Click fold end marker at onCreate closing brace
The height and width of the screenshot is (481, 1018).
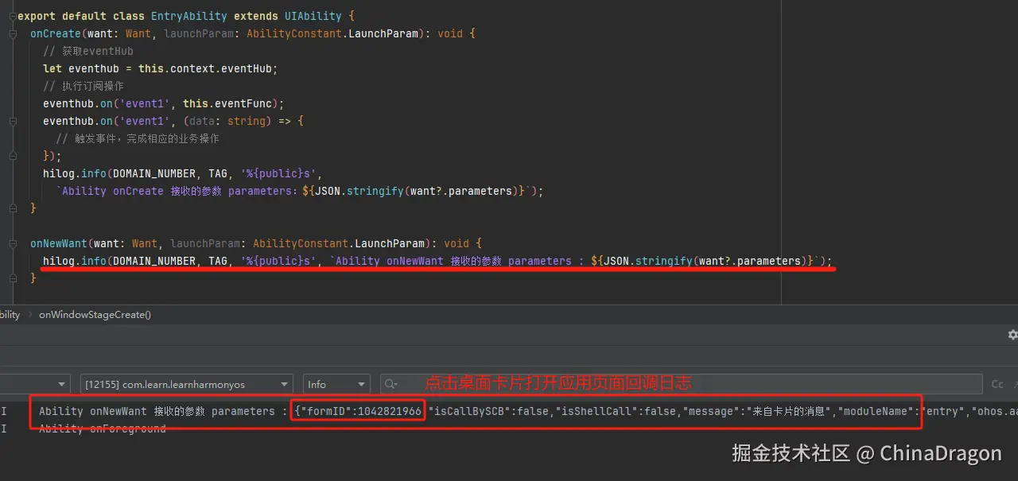point(13,208)
